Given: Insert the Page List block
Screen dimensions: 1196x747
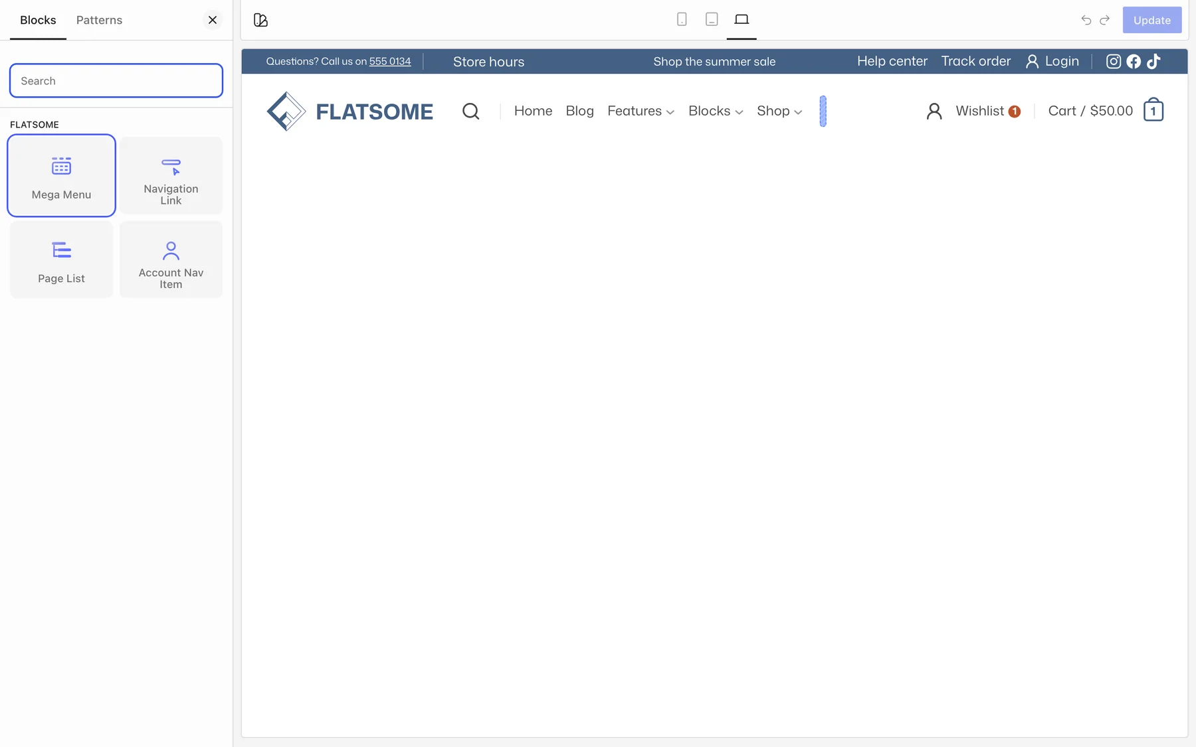Looking at the screenshot, I should pyautogui.click(x=61, y=260).
